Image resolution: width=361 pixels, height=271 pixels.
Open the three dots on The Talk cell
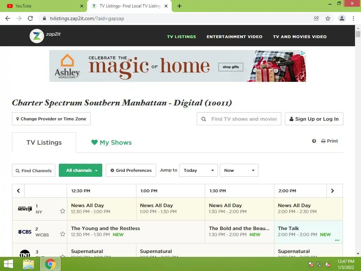[337, 240]
